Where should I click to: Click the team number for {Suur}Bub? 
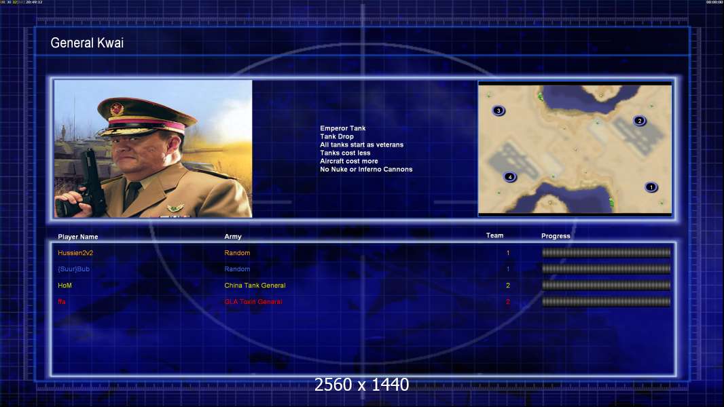(508, 269)
